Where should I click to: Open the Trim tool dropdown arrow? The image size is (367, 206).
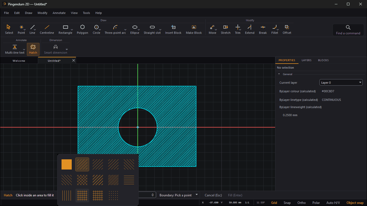[240, 30]
